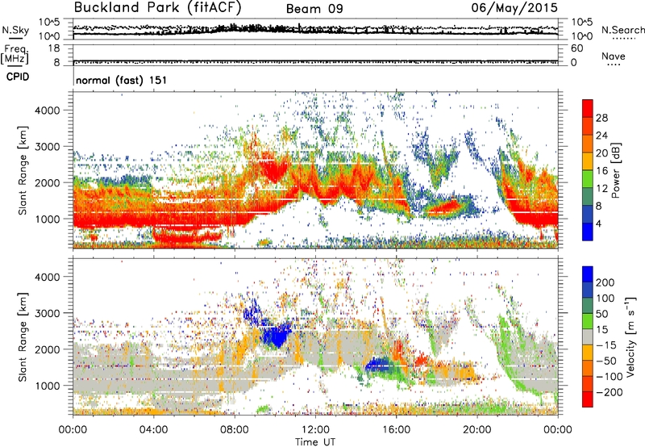Click the dotted line sample under 'N.Search'

tap(624, 39)
